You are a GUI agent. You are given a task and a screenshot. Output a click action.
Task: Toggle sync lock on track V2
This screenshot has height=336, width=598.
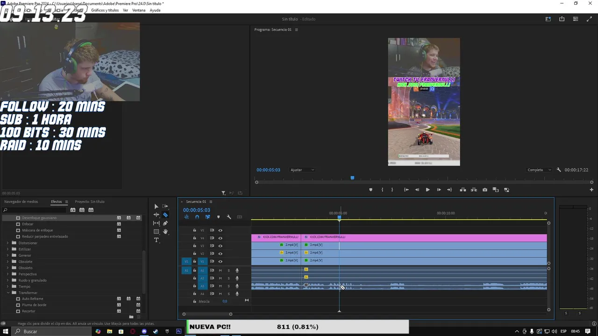point(212,253)
